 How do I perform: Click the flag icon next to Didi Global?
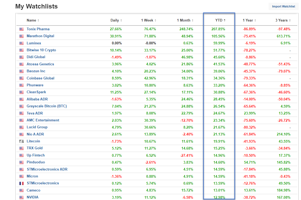(21, 57)
